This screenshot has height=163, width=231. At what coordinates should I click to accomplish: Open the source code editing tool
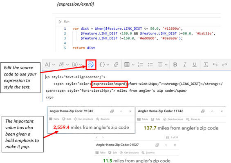point(91,65)
